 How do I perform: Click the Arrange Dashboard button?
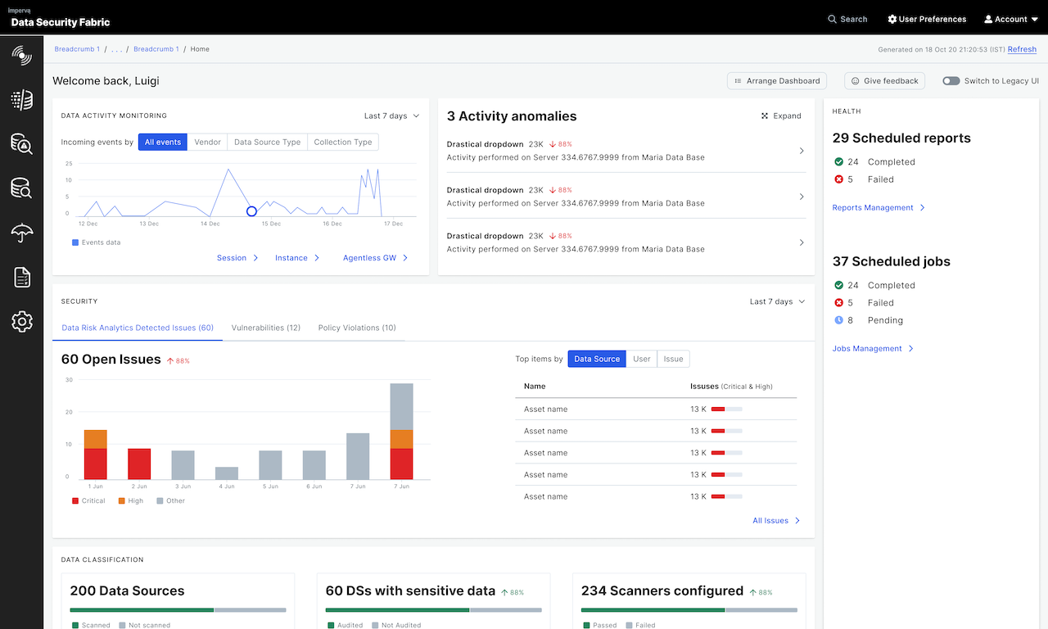pyautogui.click(x=776, y=80)
